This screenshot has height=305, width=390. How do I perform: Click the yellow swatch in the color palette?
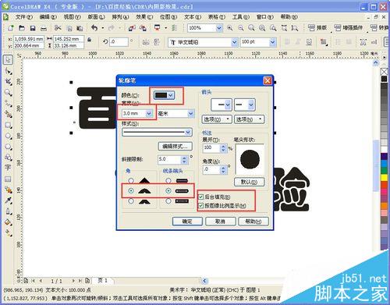pyautogui.click(x=384, y=177)
